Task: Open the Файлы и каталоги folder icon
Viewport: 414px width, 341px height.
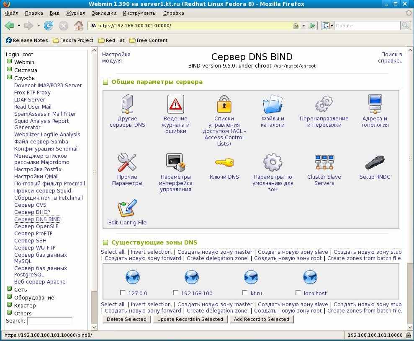Action: (x=273, y=104)
